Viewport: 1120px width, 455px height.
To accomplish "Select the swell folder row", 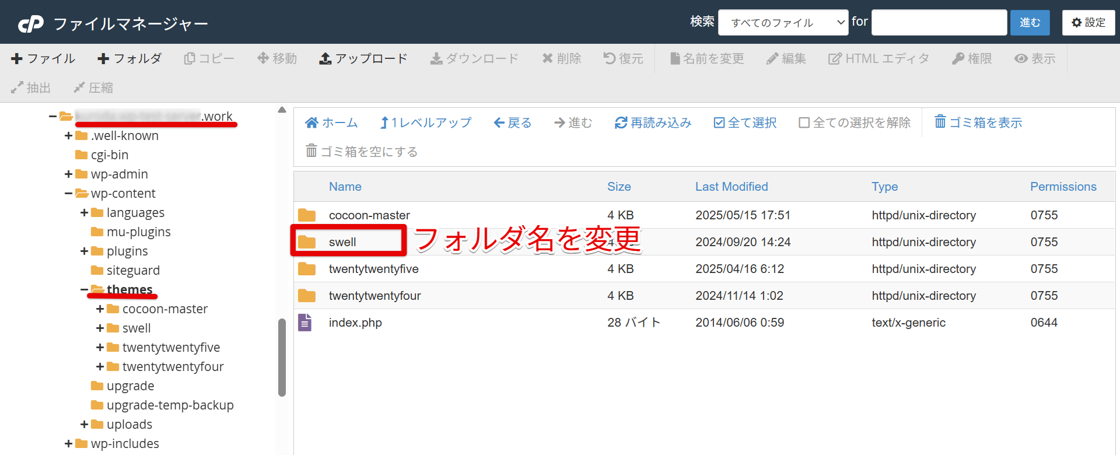I will [342, 242].
